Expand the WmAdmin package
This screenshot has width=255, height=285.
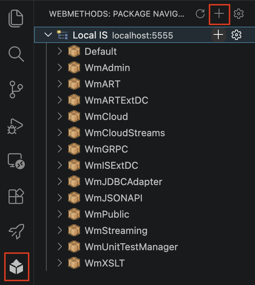(60, 67)
